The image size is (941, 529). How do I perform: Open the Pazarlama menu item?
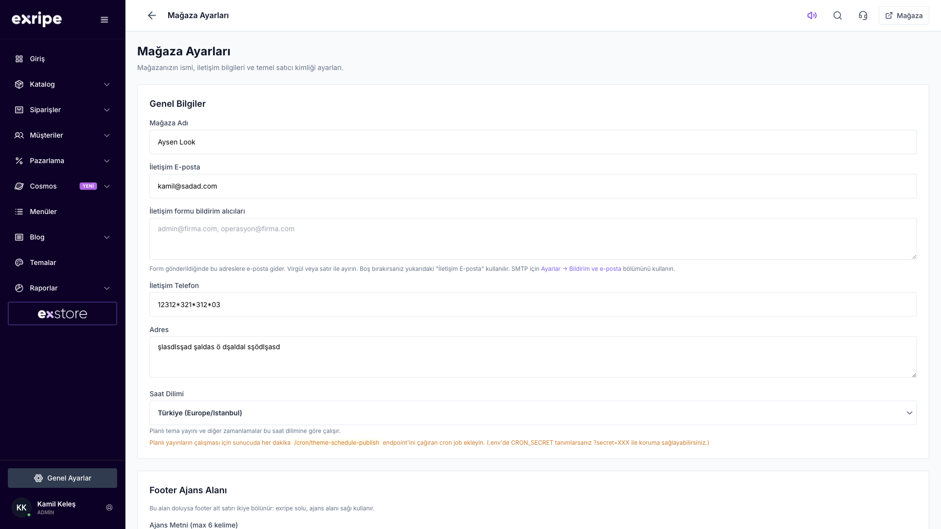click(x=63, y=161)
